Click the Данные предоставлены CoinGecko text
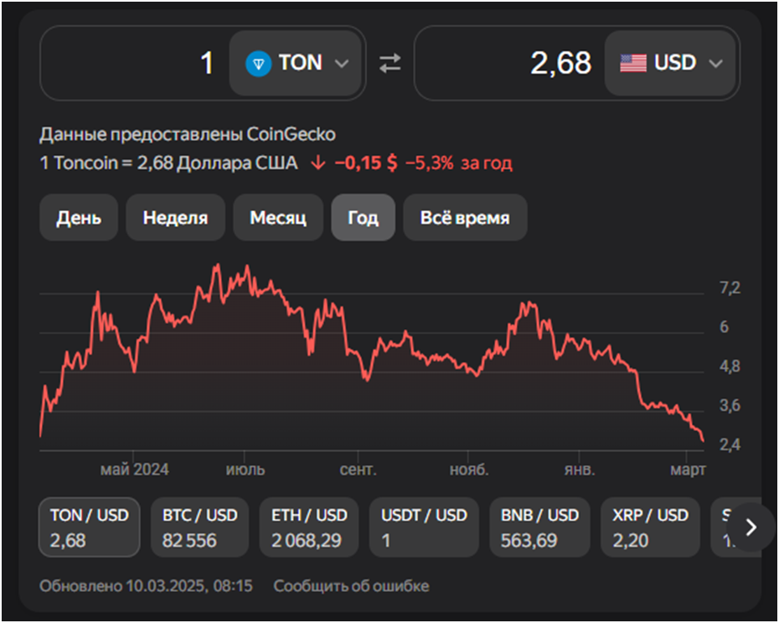 coord(188,134)
